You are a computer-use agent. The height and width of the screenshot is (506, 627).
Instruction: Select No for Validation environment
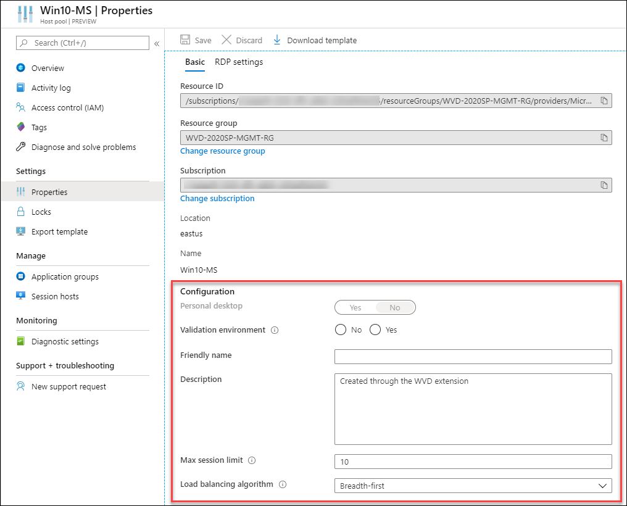click(x=341, y=330)
